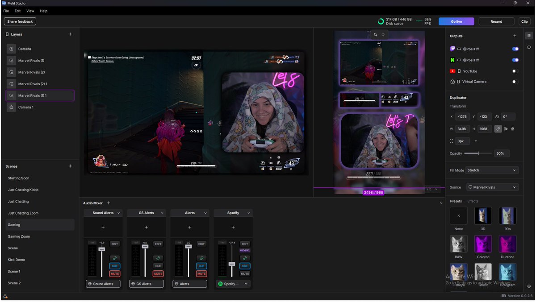Click the link icon in Sound Alerts track

(x=115, y=258)
